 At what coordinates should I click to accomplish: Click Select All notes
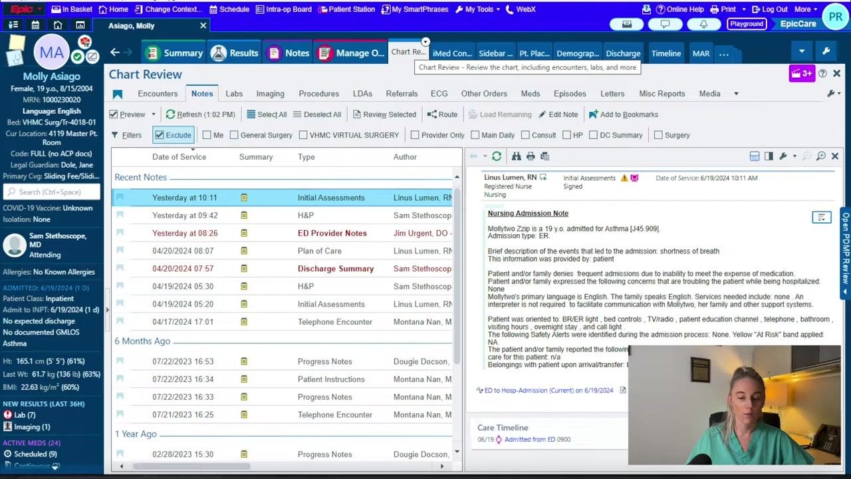(267, 114)
